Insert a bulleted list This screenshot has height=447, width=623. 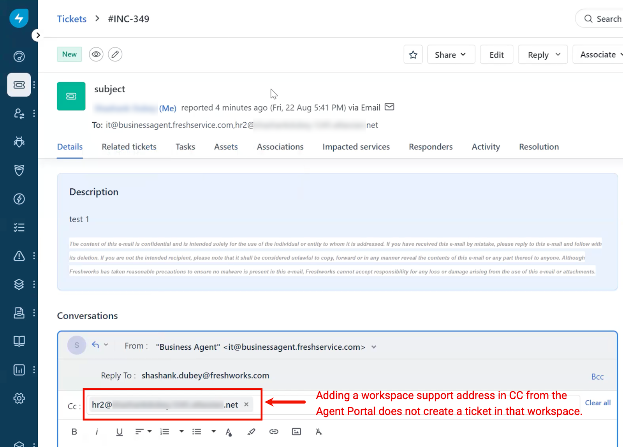coord(197,431)
